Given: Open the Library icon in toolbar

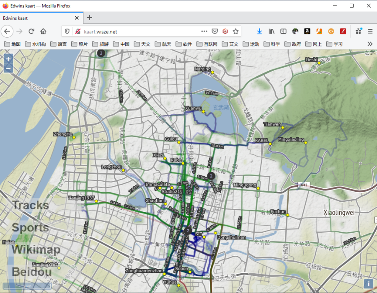Looking at the screenshot, I should pyautogui.click(x=271, y=31).
